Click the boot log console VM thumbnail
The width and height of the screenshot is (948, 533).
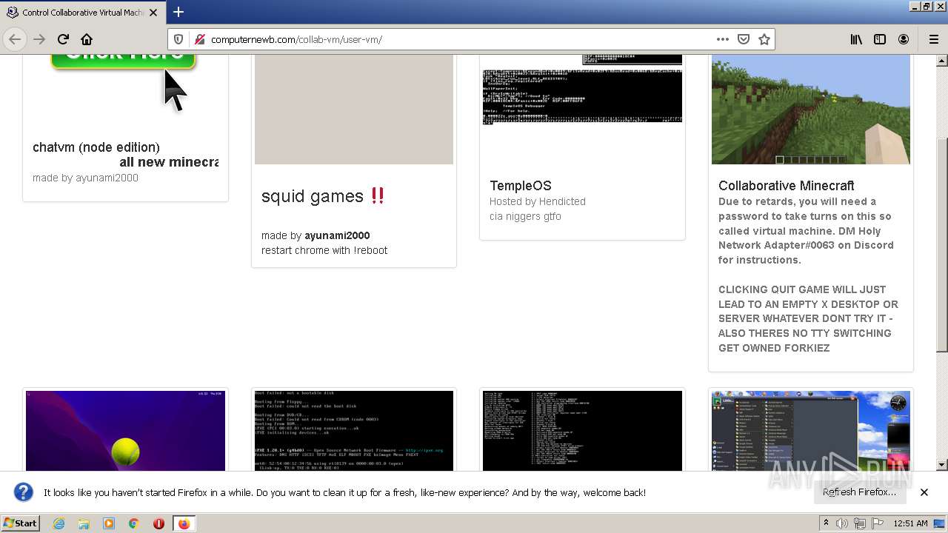(582, 431)
